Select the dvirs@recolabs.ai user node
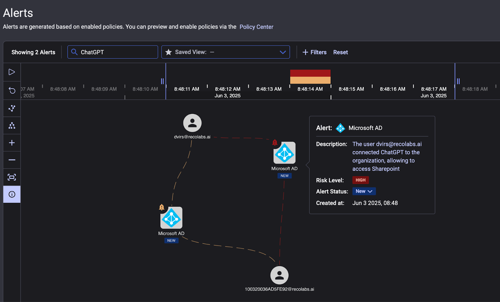This screenshot has width=500, height=302. (x=192, y=123)
